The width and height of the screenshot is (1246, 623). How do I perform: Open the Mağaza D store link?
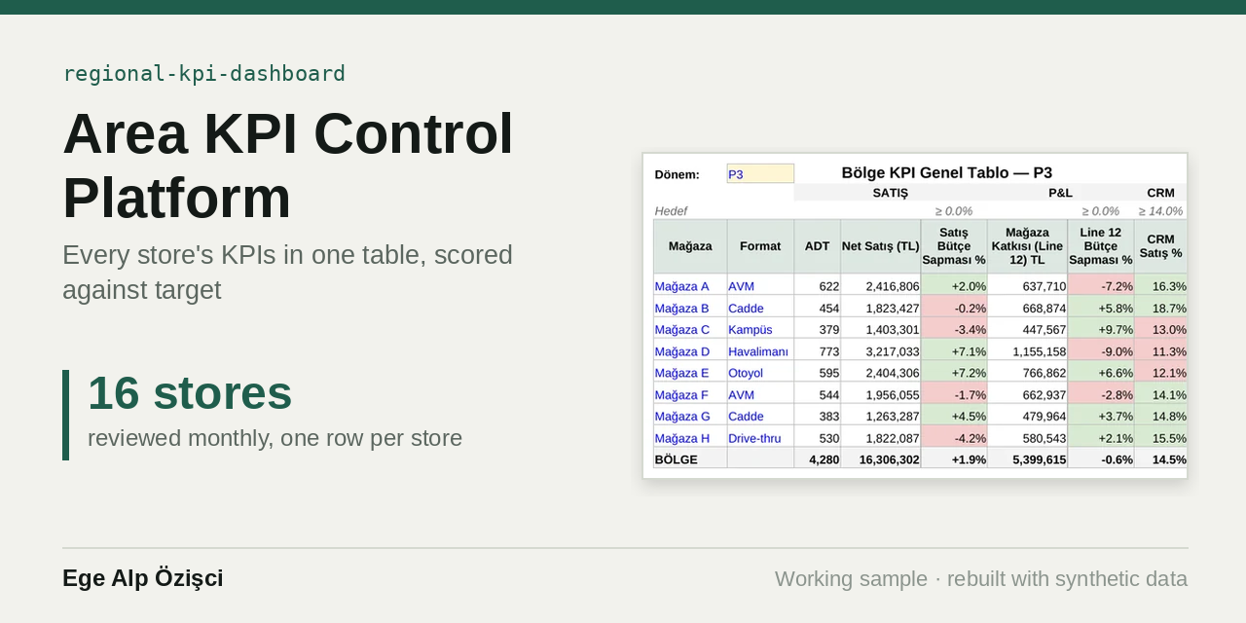point(682,351)
